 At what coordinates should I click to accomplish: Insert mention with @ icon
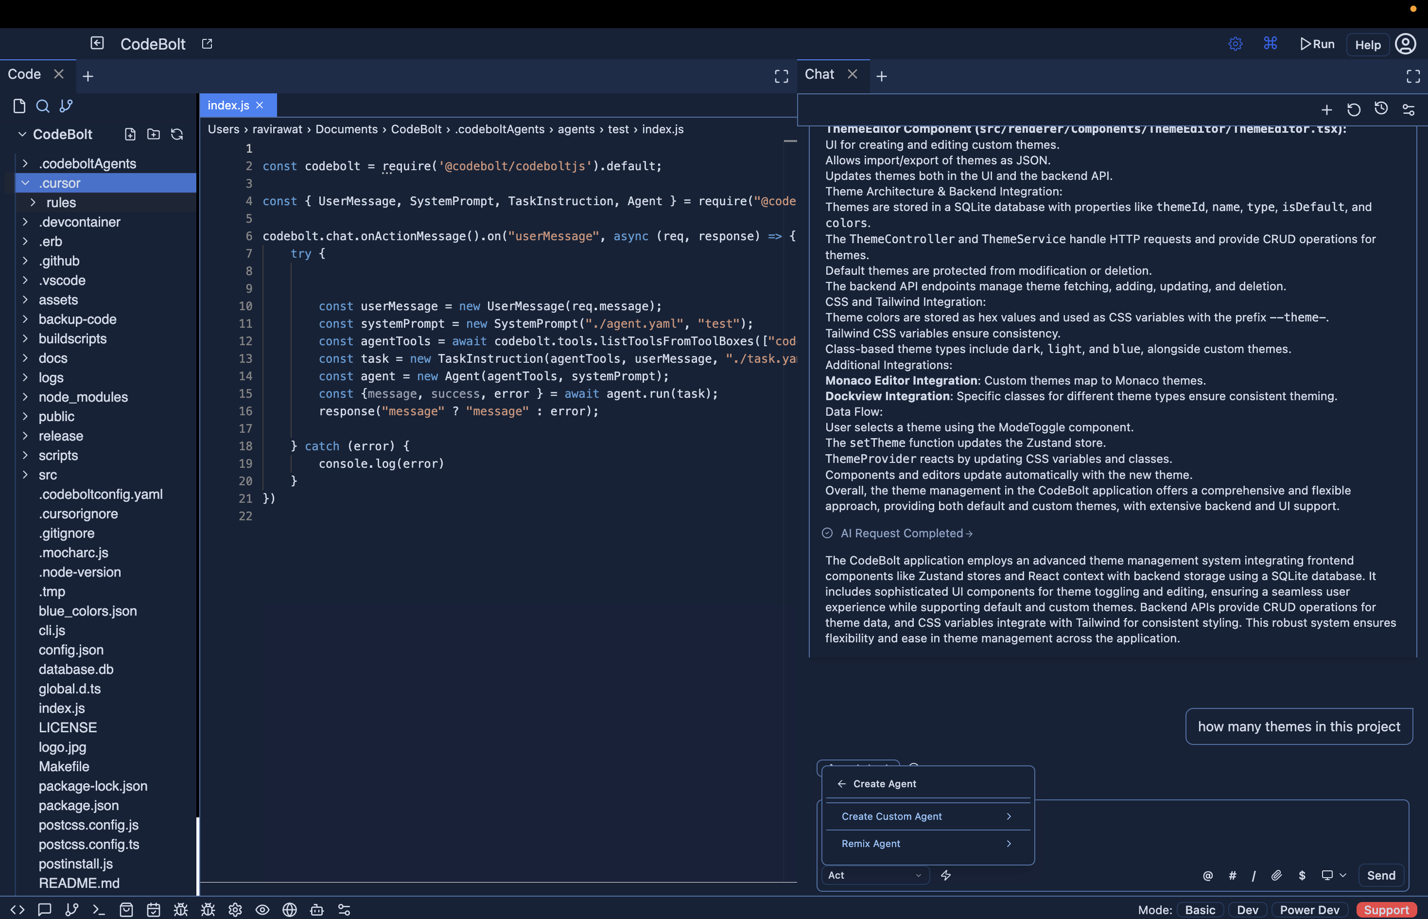[1208, 875]
